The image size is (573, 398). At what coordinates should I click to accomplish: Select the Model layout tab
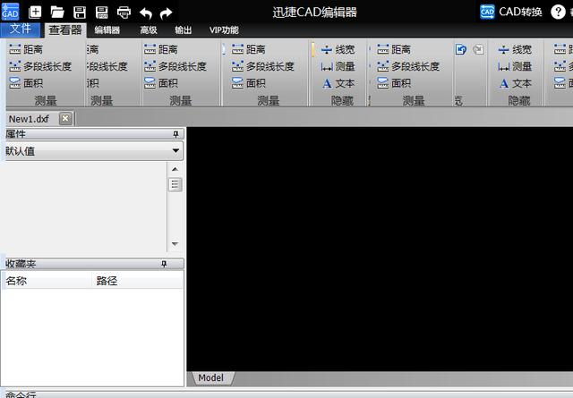(211, 378)
